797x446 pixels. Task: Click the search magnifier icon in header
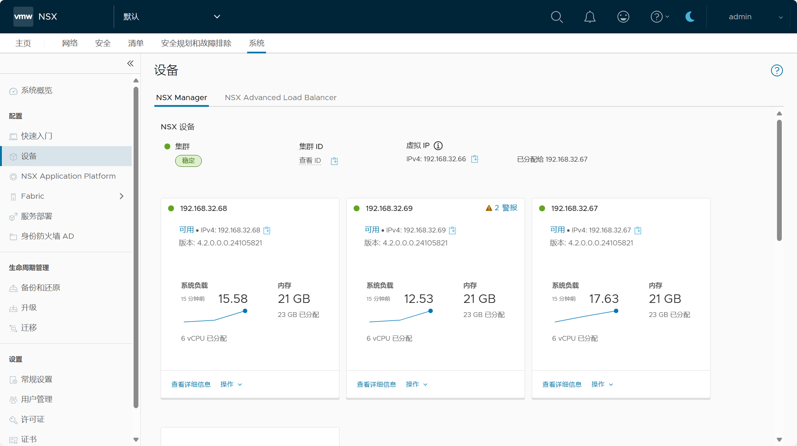tap(557, 17)
